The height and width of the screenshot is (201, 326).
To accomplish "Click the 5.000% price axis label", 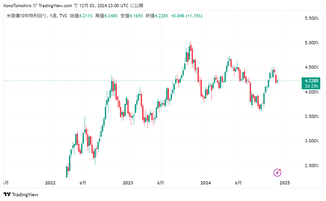I will click(x=312, y=43).
